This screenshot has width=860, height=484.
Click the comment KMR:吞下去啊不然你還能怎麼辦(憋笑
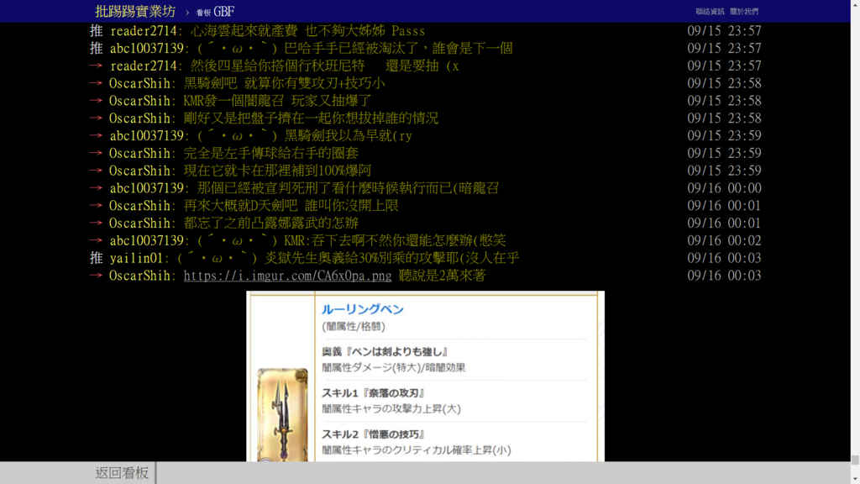(352, 240)
